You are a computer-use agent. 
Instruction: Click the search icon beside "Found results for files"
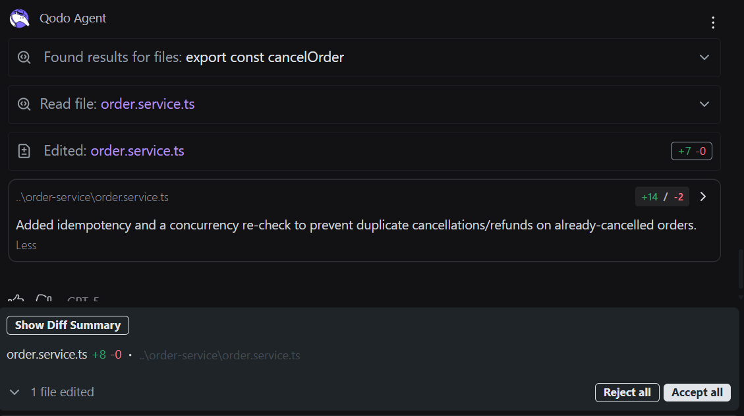[x=24, y=57]
